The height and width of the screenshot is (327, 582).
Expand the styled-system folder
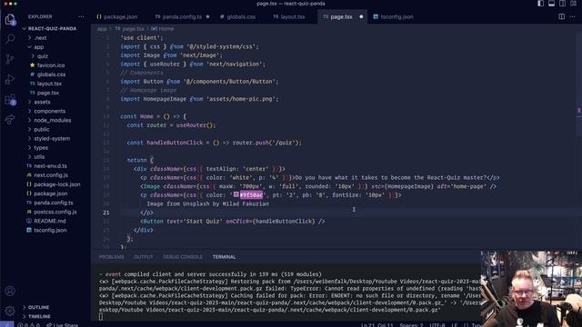click(52, 139)
